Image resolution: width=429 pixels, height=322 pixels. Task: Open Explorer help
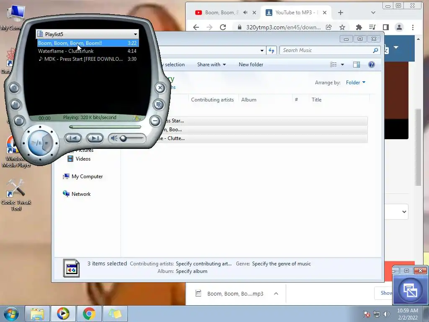tap(371, 65)
